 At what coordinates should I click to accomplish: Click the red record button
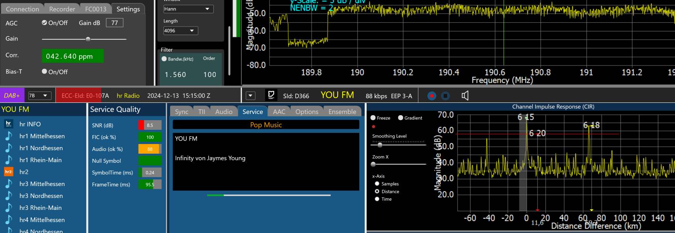(x=432, y=96)
